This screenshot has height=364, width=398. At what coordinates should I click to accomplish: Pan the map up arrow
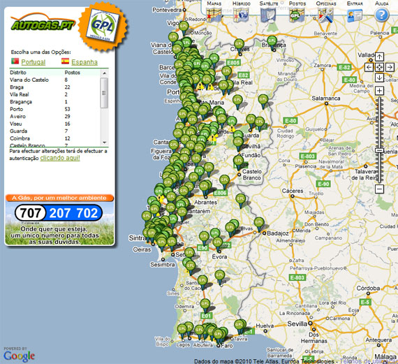pos(379,57)
